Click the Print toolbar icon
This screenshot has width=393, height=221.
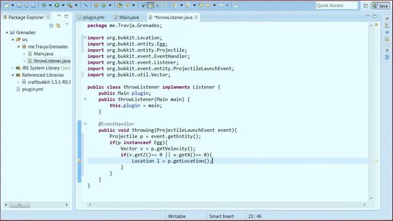(33, 6)
